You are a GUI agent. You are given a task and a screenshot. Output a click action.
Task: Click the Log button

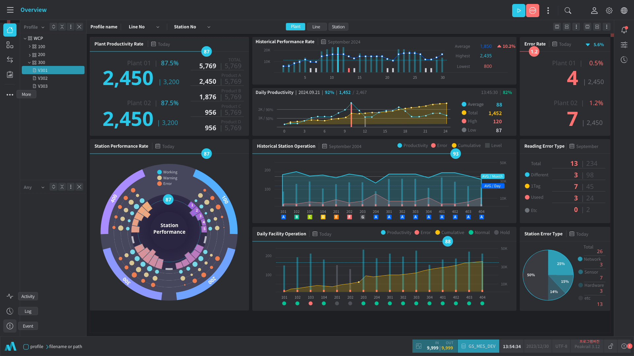tap(28, 311)
